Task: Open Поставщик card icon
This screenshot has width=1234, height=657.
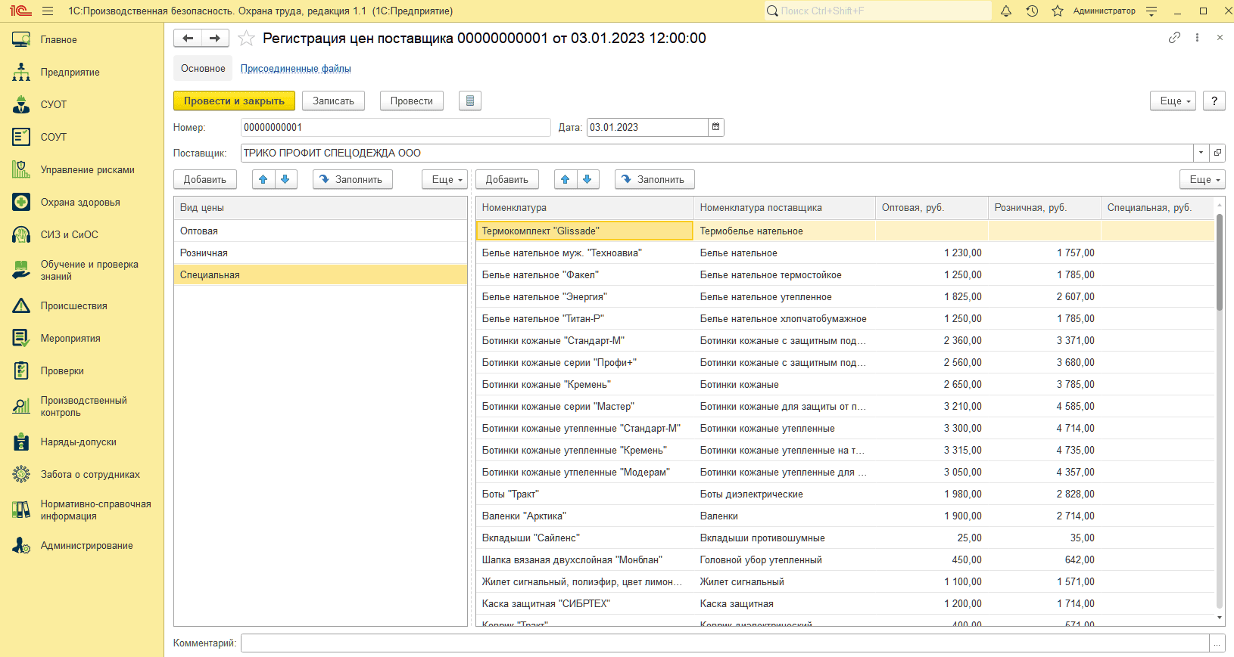Action: (1217, 153)
